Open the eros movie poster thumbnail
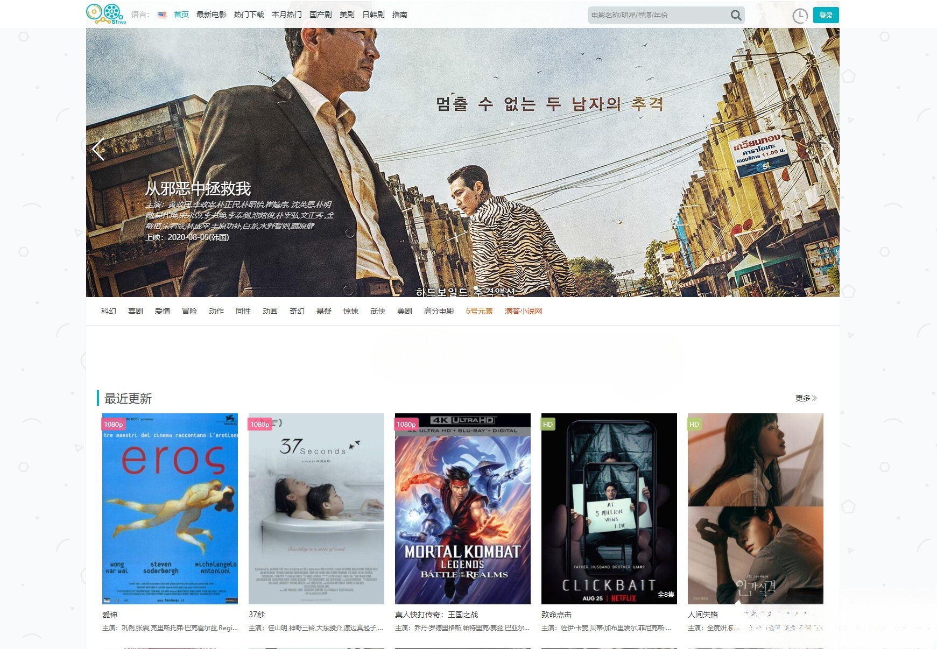This screenshot has height=649, width=937. [x=170, y=509]
